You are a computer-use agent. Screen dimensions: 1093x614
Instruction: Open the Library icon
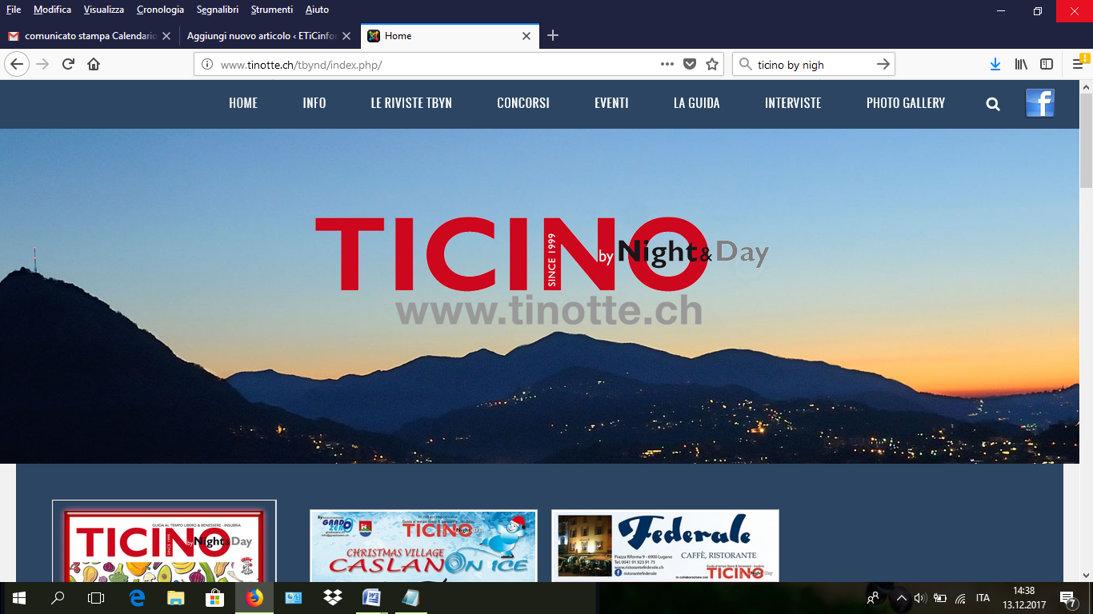click(1021, 64)
